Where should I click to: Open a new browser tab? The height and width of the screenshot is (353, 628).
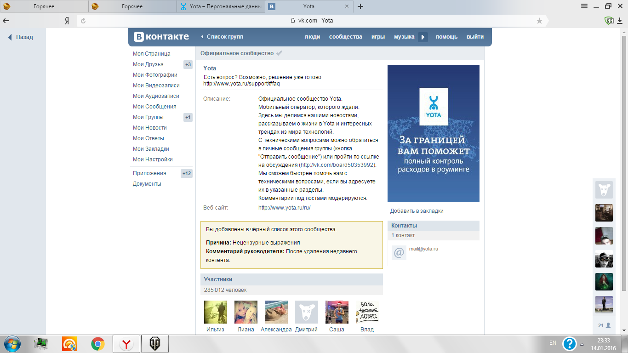360,6
